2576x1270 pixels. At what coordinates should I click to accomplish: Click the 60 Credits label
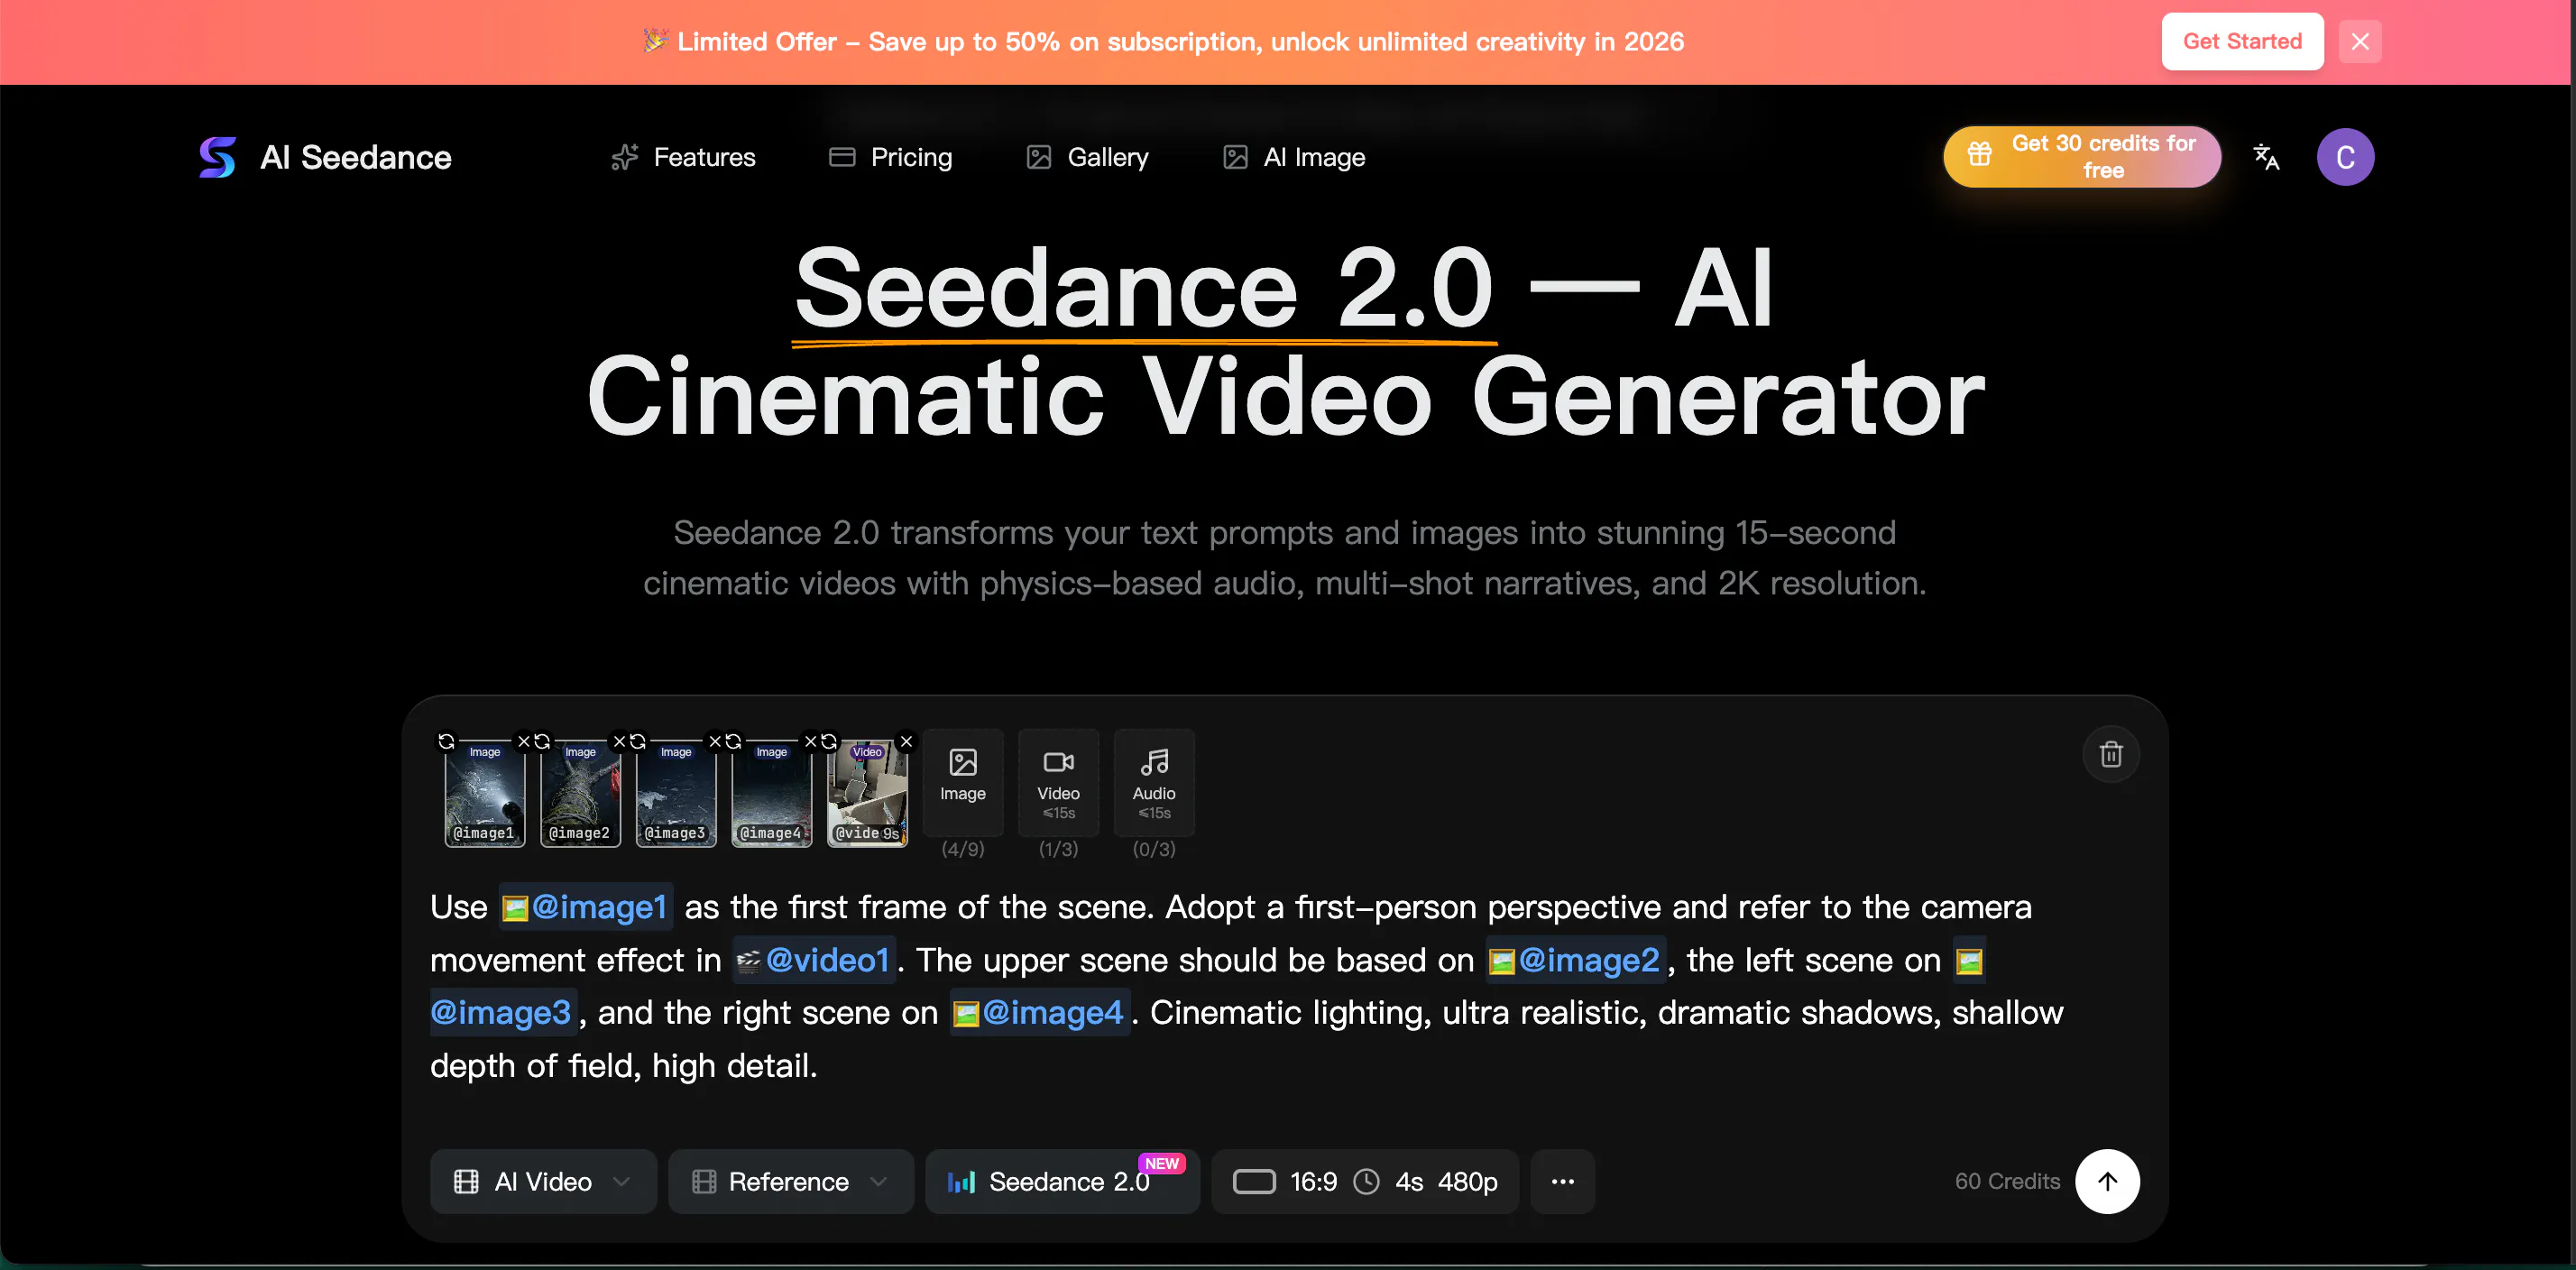[2007, 1181]
